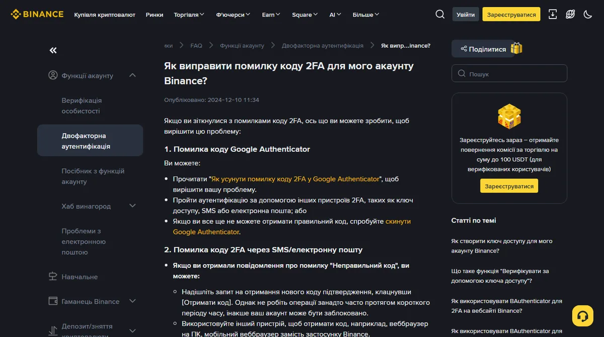Open article BAuthenticator для 2FA на вебсайті

506,306
